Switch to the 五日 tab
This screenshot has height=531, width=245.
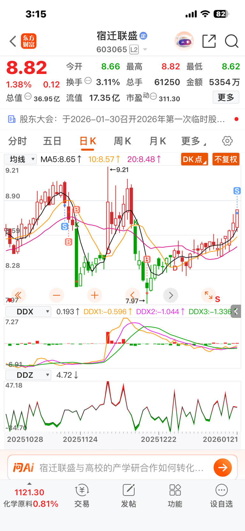pyautogui.click(x=52, y=141)
